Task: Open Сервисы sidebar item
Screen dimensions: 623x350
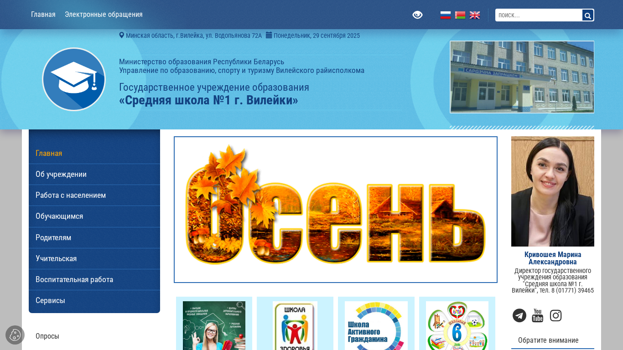Action: coord(94,300)
